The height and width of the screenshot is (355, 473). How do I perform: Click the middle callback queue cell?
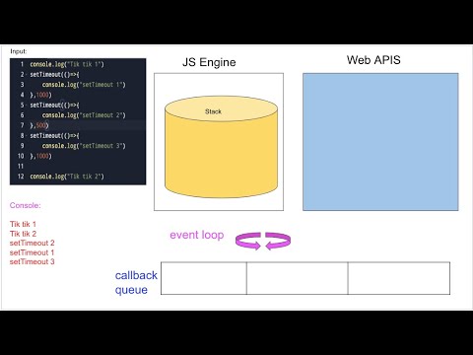pyautogui.click(x=298, y=278)
